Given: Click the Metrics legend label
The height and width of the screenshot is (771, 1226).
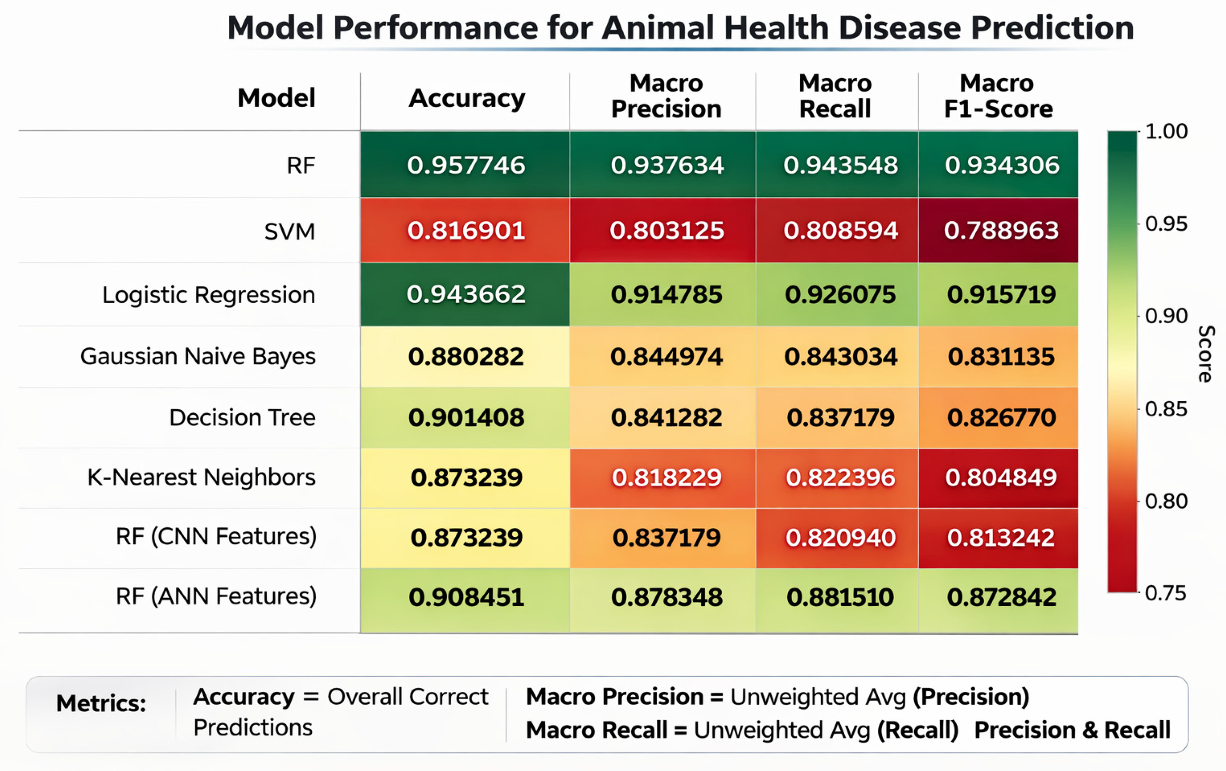Looking at the screenshot, I should pyautogui.click(x=101, y=703).
